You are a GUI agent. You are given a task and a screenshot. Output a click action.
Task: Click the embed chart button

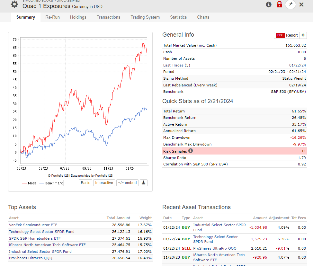pyautogui.click(x=127, y=182)
